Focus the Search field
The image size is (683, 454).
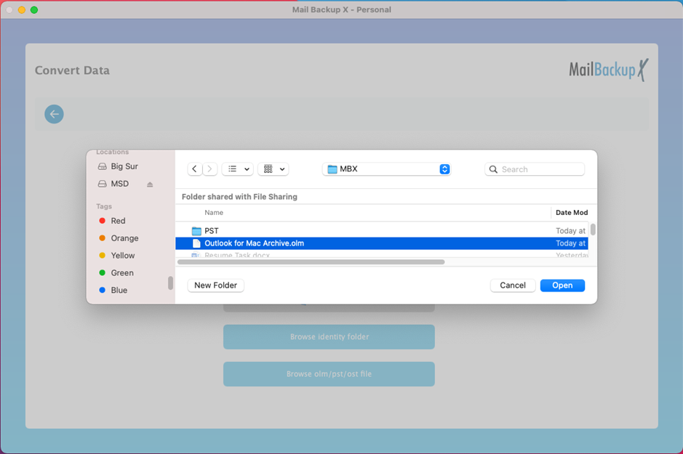(x=535, y=169)
